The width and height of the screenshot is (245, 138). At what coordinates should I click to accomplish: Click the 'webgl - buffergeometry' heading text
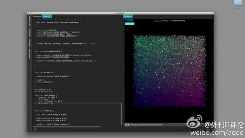pos(174,21)
